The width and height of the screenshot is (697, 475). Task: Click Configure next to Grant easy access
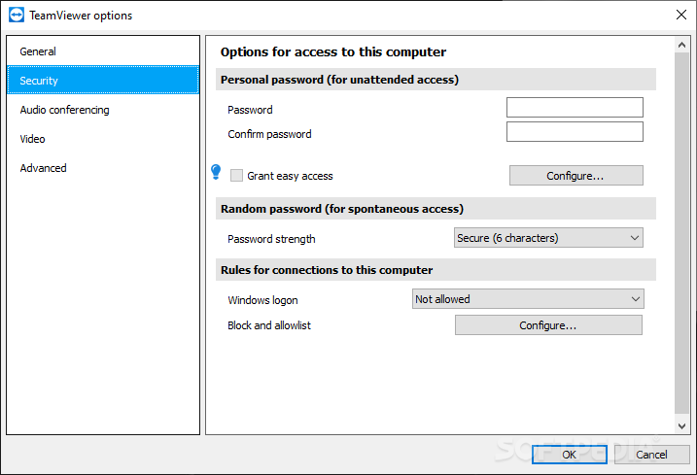pos(576,176)
